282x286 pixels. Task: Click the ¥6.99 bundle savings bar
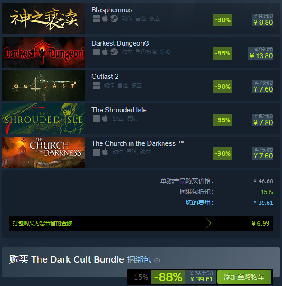point(141,223)
